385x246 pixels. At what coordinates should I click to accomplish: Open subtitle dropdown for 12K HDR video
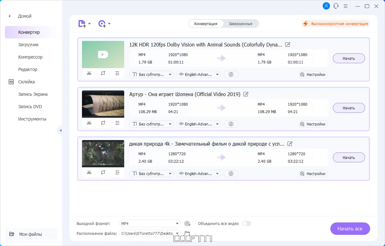click(x=152, y=74)
